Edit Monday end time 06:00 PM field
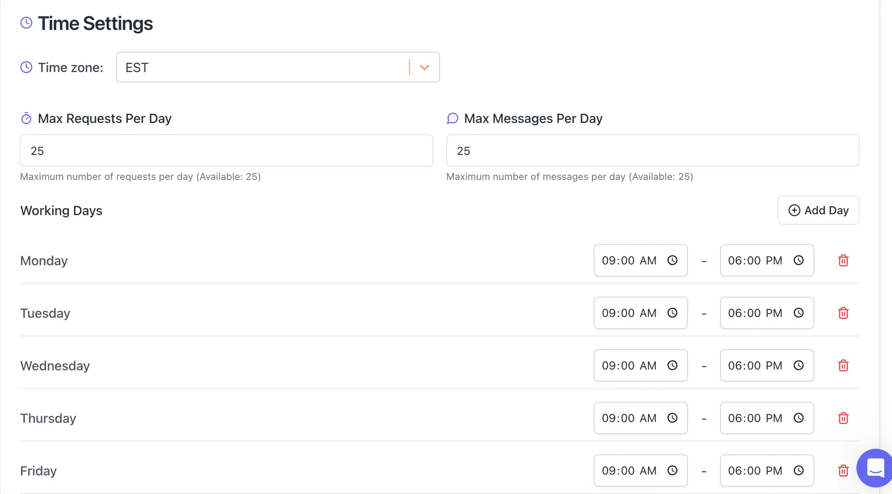Image resolution: width=892 pixels, height=494 pixels. [755, 261]
